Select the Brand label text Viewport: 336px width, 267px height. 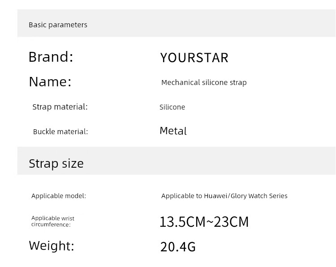point(51,57)
